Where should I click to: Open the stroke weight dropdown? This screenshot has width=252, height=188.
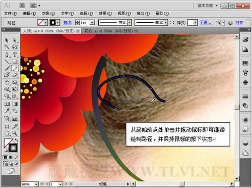pos(92,22)
